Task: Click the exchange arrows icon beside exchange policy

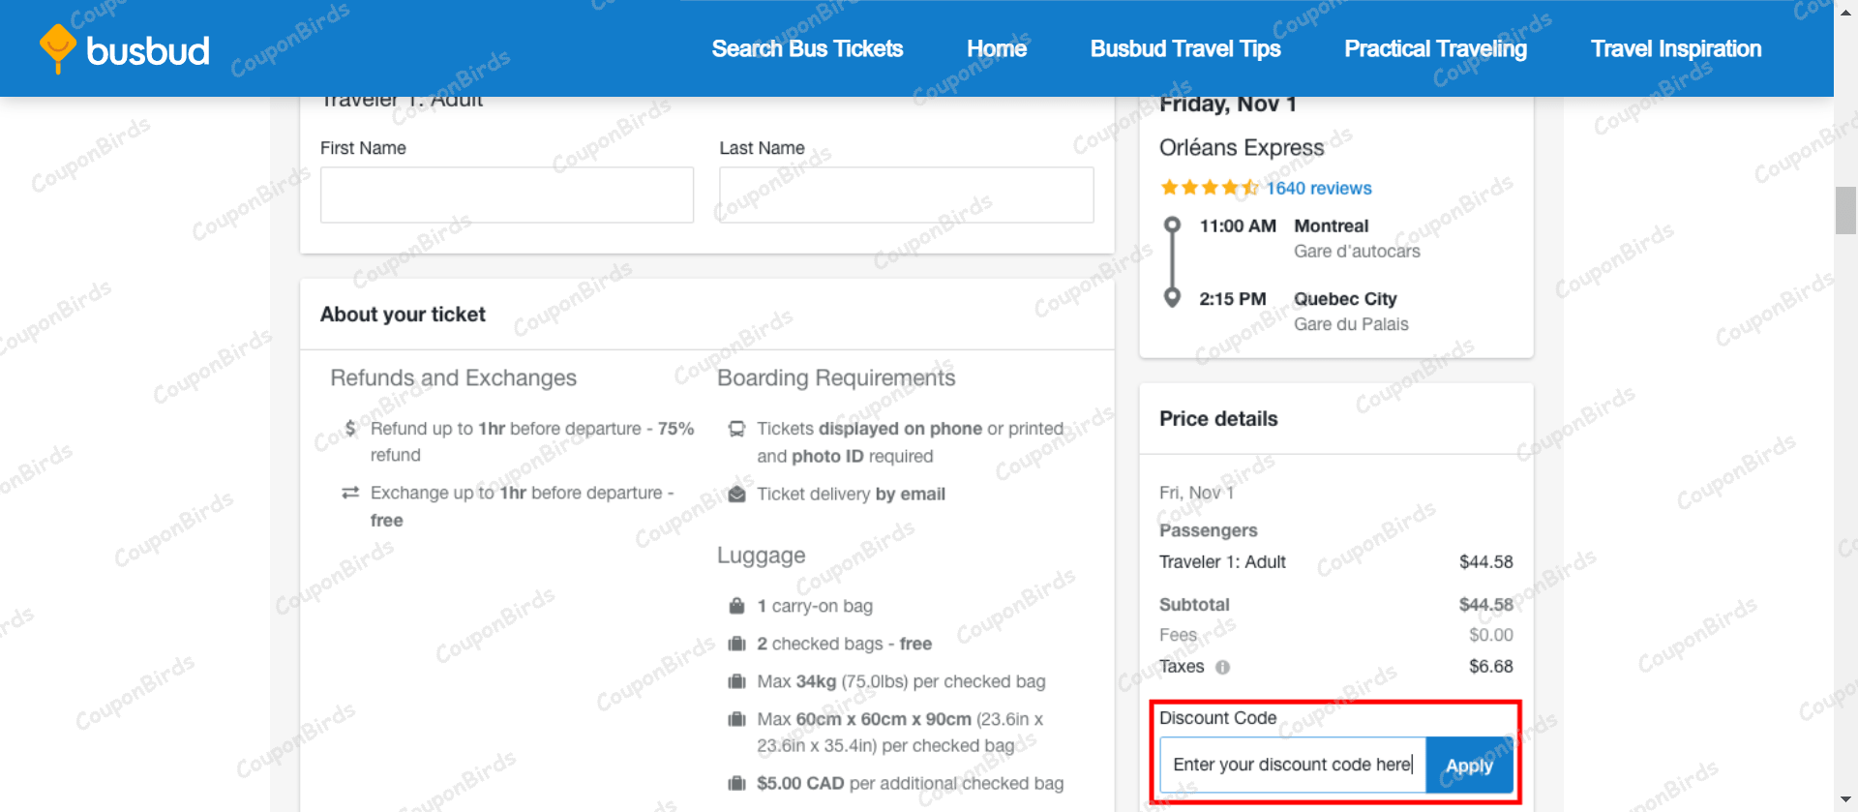Action: (x=350, y=493)
